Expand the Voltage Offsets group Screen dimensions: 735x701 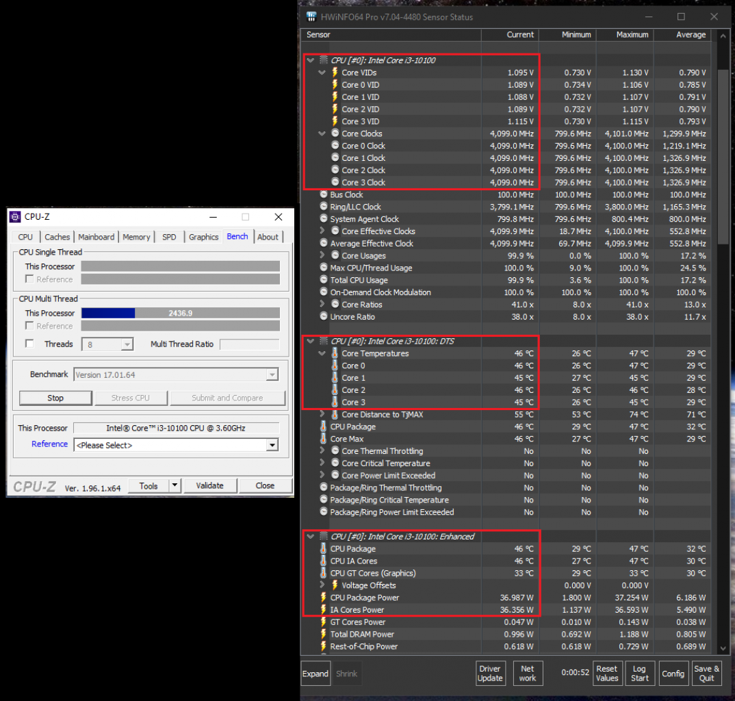tap(322, 585)
